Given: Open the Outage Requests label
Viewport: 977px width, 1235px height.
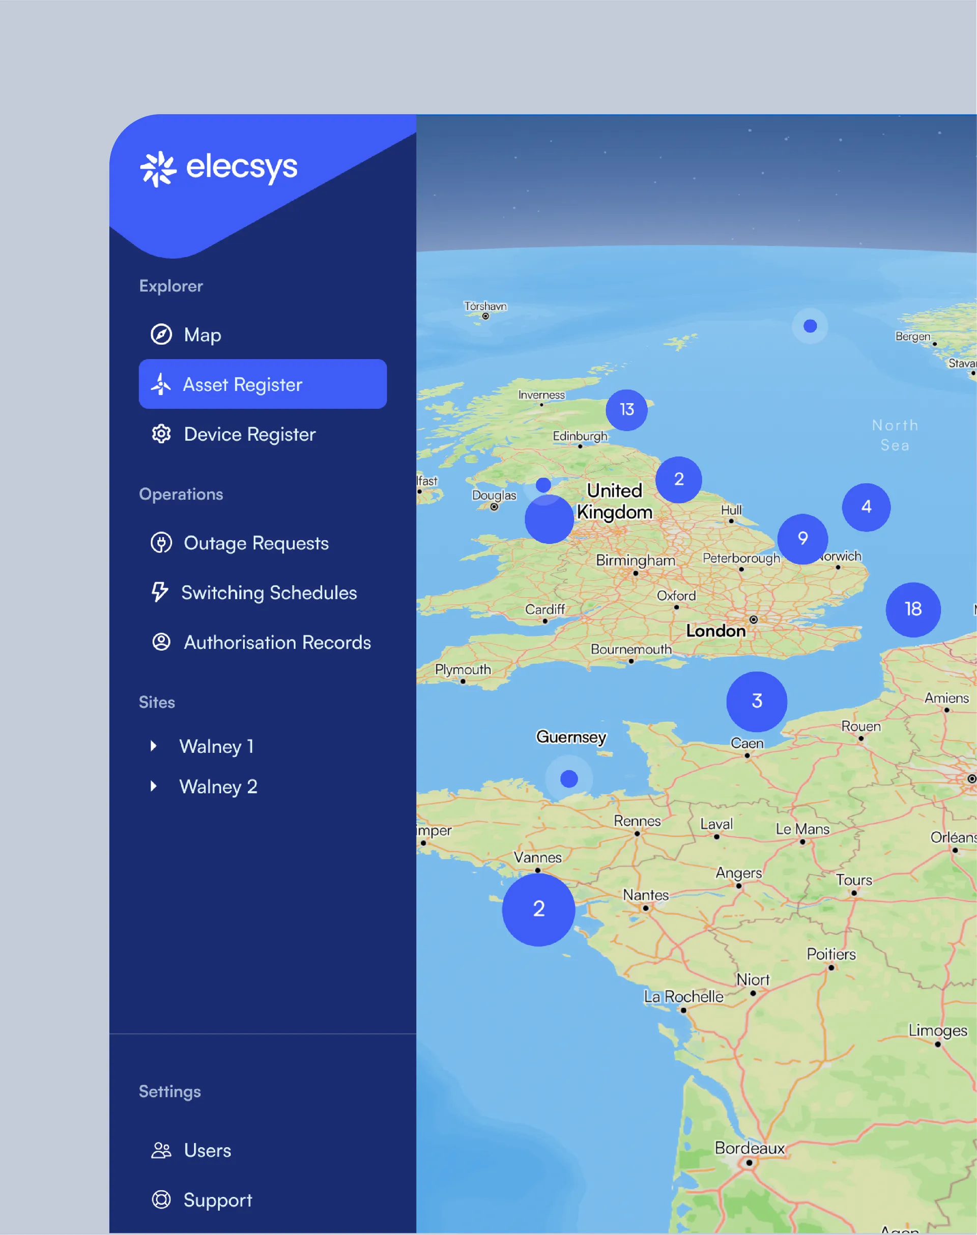Looking at the screenshot, I should (x=255, y=543).
